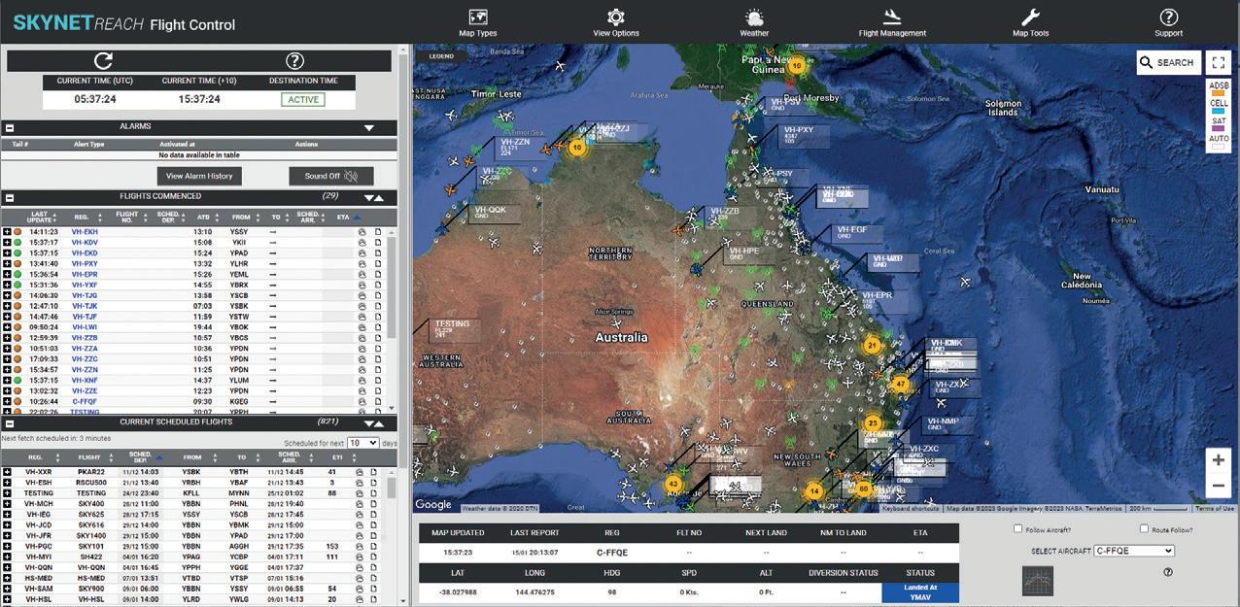Image resolution: width=1240 pixels, height=607 pixels.
Task: Click the cluster marker labeled 23
Action: [x=872, y=423]
